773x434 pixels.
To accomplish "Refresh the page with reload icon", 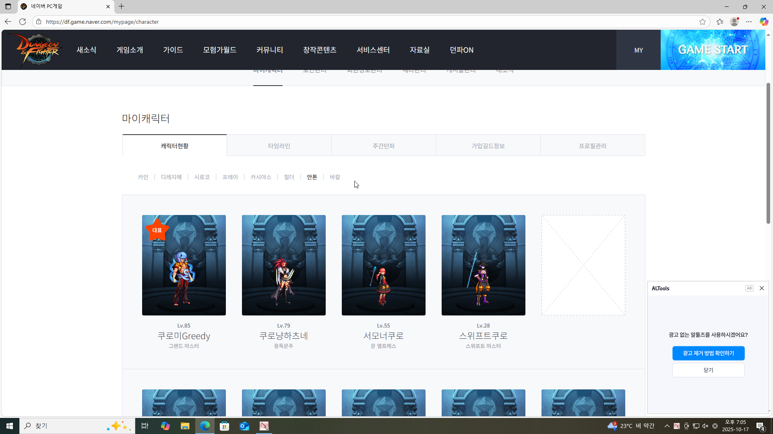I will click(x=23, y=22).
